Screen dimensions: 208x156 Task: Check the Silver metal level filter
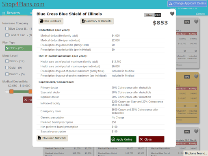pos(7,61)
